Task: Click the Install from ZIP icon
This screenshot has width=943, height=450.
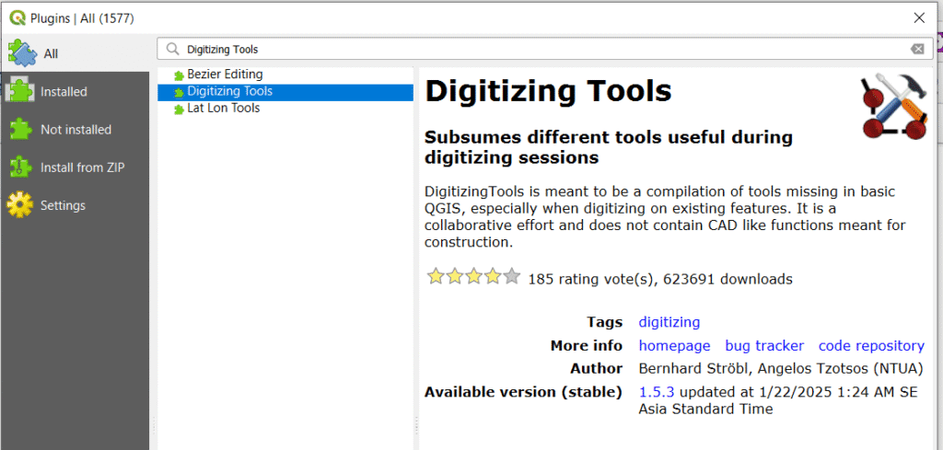Action: tap(21, 167)
